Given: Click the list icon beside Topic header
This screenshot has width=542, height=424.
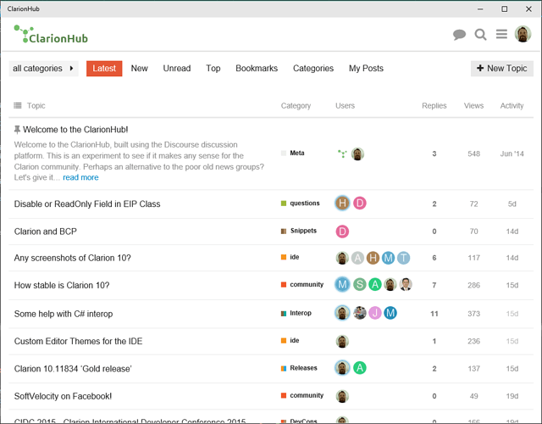Looking at the screenshot, I should pyautogui.click(x=18, y=105).
